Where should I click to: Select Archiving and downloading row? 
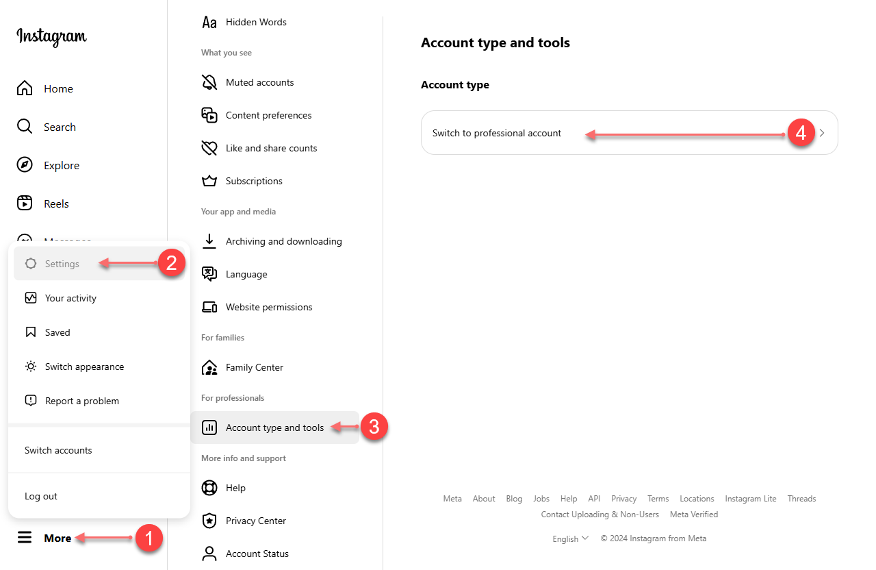(274, 241)
